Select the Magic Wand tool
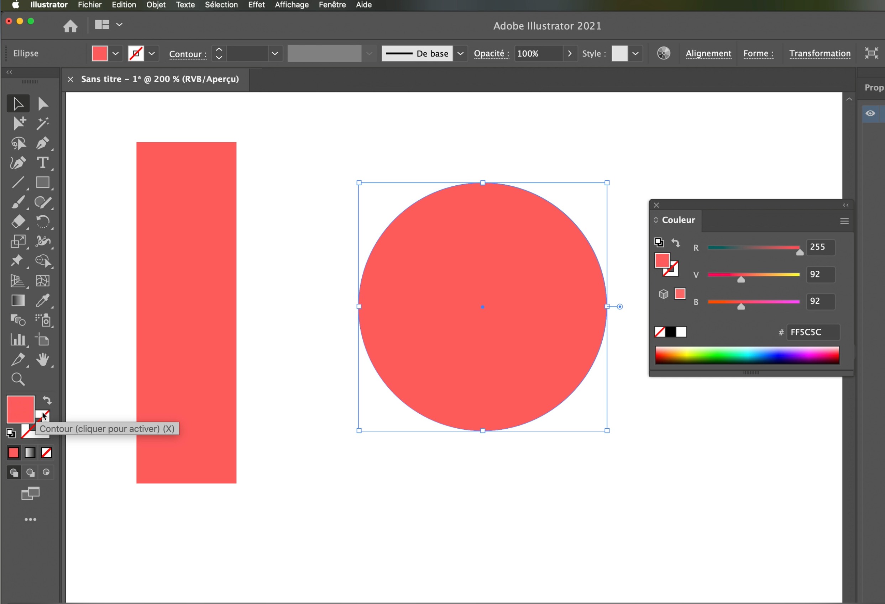This screenshot has height=604, width=885. coord(42,123)
